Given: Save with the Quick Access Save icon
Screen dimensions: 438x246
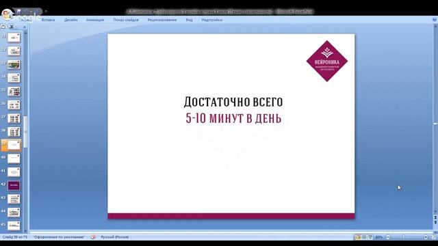Looking at the screenshot, I should point(19,12).
